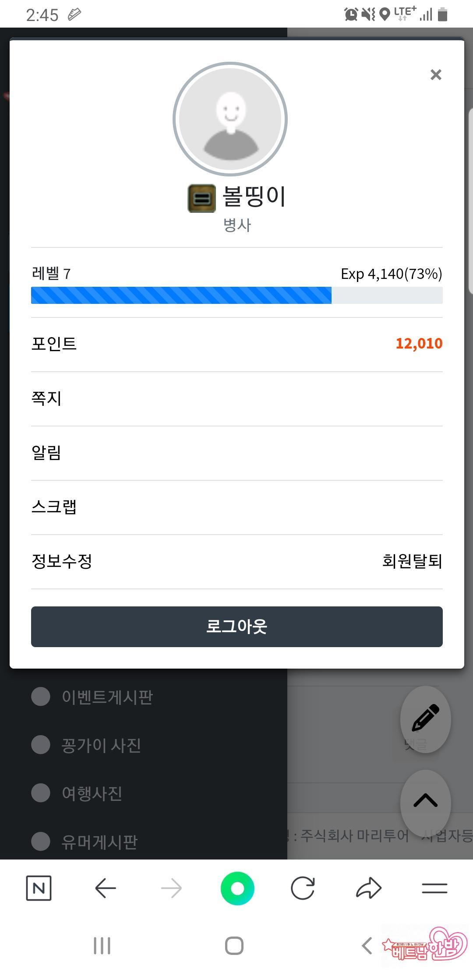Click the 12,010 points value
The image size is (473, 972).
click(x=419, y=344)
